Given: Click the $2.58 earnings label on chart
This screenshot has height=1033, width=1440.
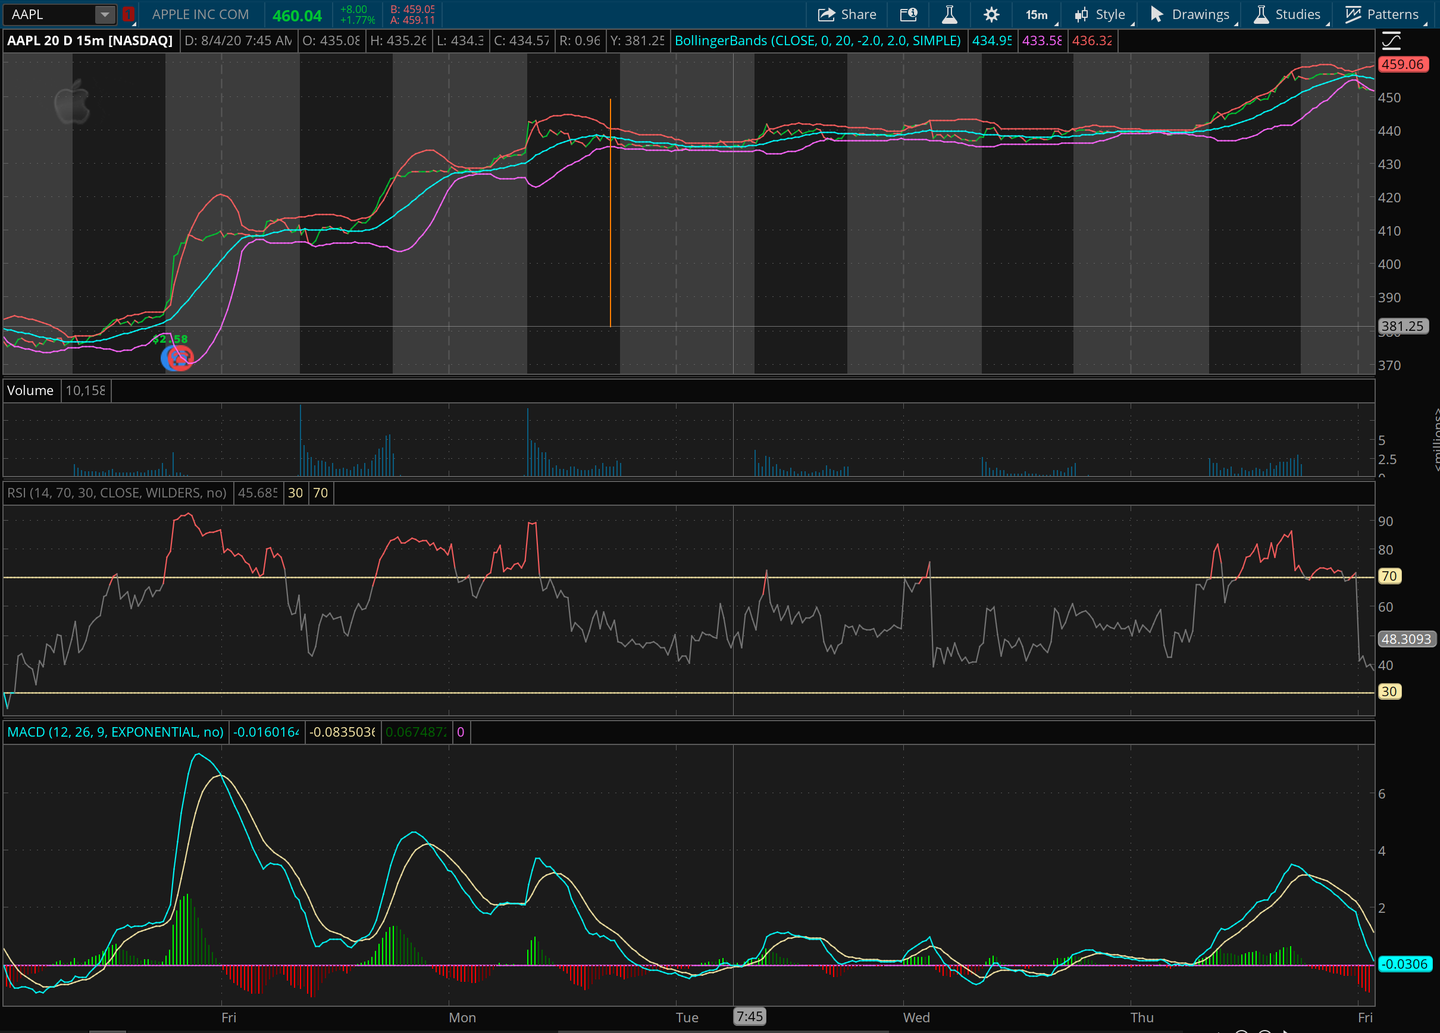Looking at the screenshot, I should tap(170, 339).
